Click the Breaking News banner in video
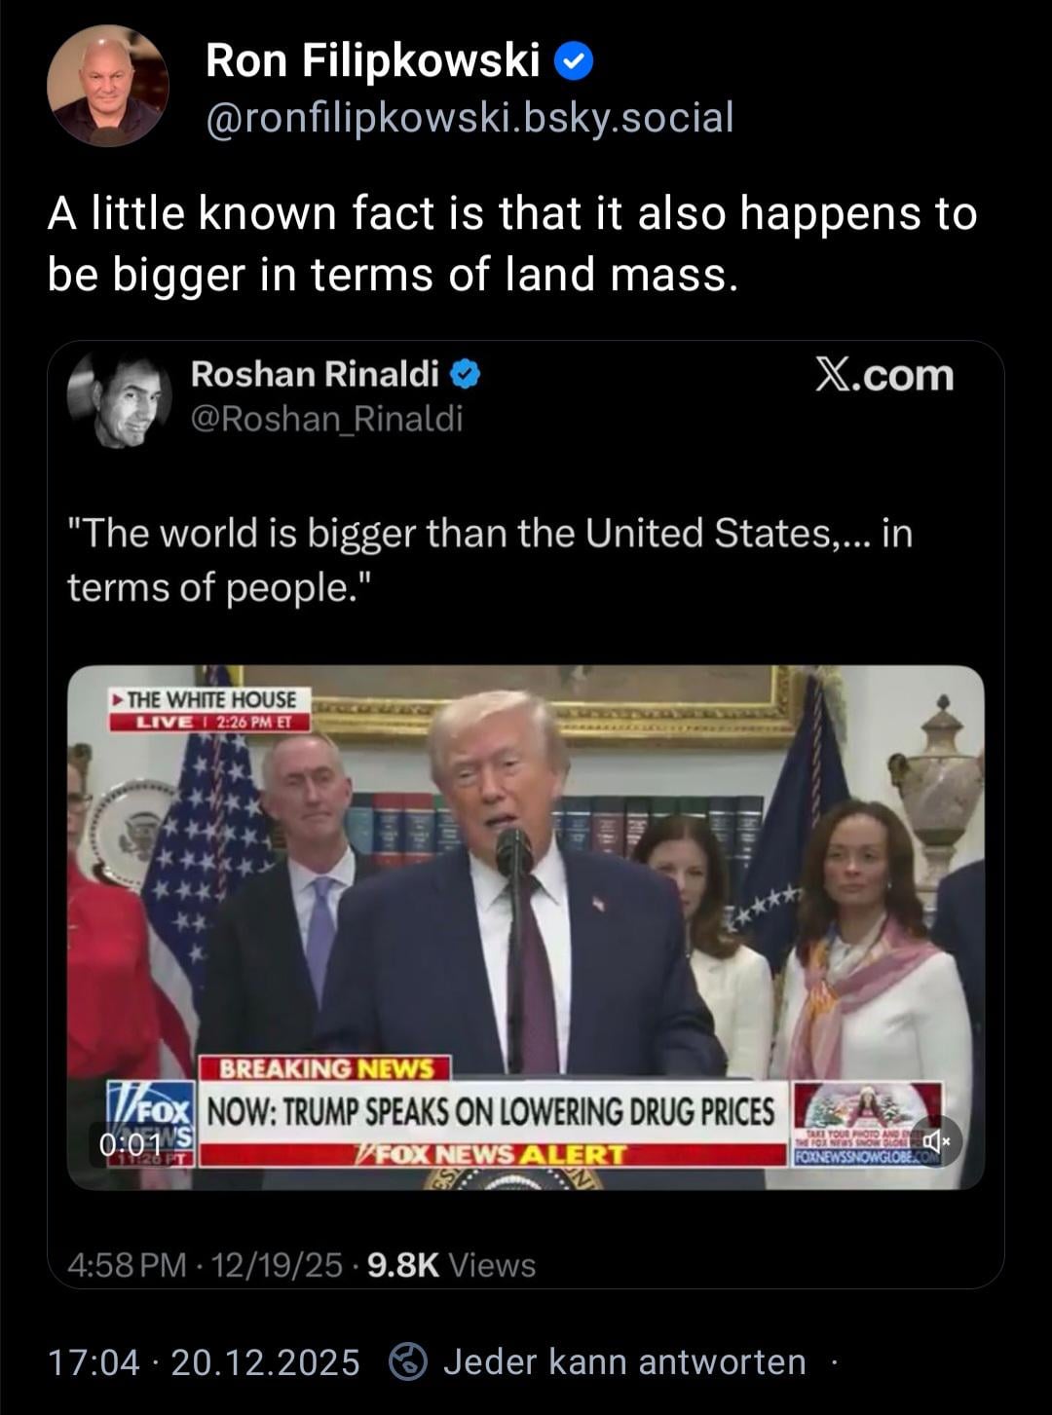Screen dimensions: 1052x1415 point(324,1068)
